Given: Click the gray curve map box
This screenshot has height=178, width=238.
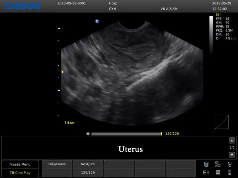Looking at the screenshot, I should [222, 122].
